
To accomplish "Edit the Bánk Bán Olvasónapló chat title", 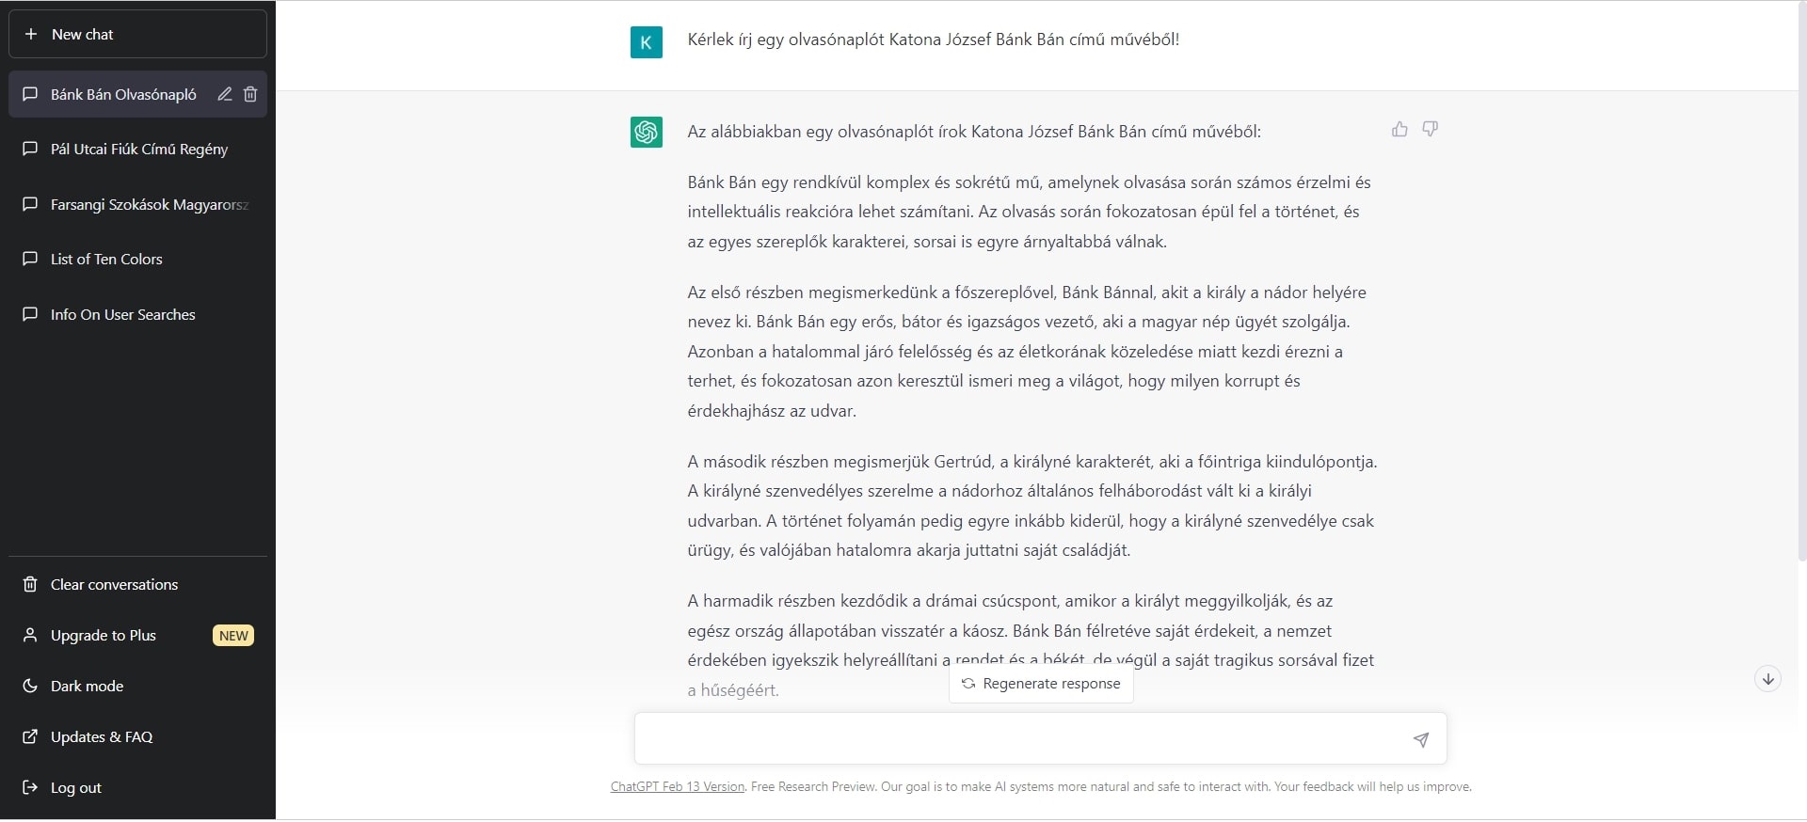I will [225, 94].
